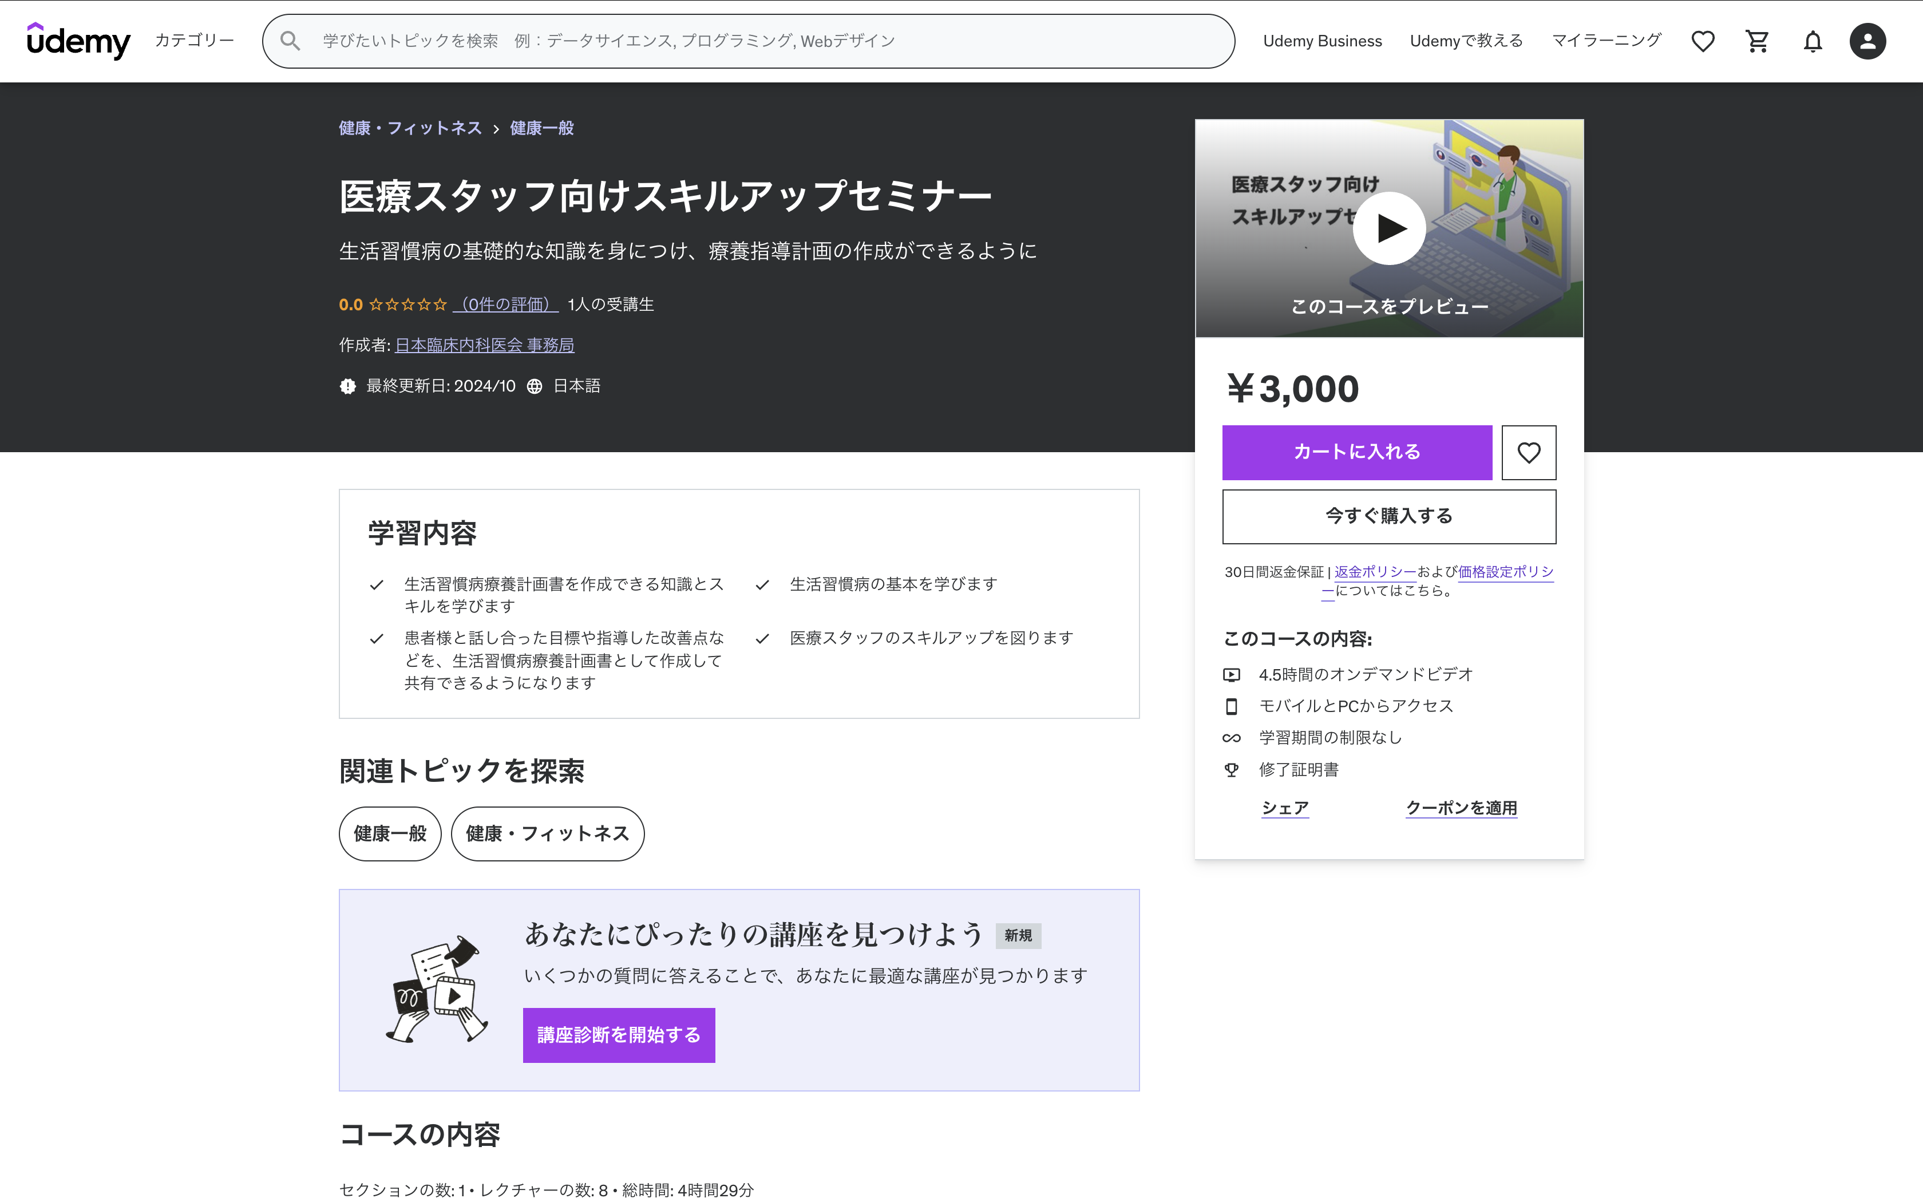1923x1202 pixels.
Task: Click the カートに入れる button
Action: (1356, 452)
